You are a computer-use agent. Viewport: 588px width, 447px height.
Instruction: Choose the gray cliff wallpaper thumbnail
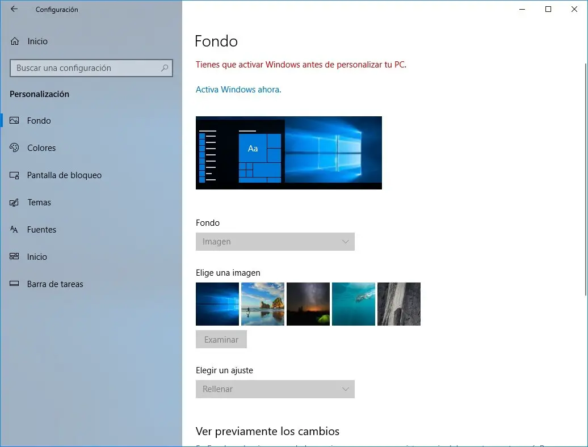pyautogui.click(x=398, y=304)
